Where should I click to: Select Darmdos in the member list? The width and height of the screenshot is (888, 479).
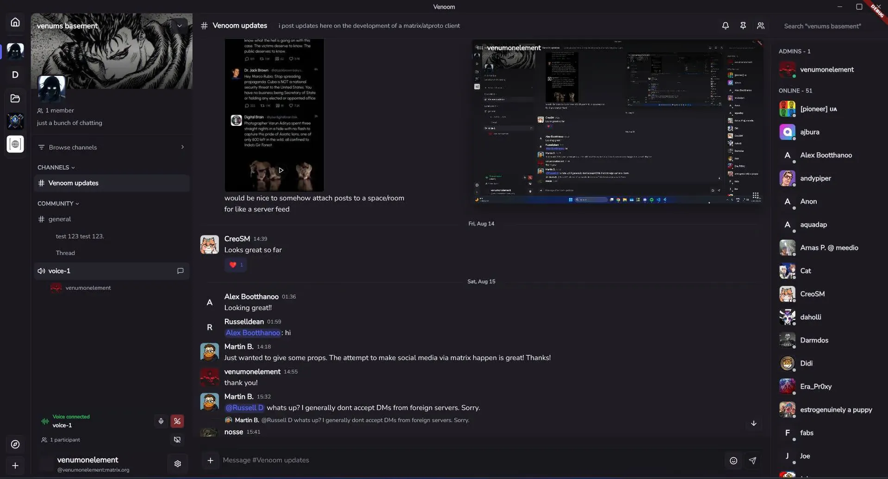(828, 341)
